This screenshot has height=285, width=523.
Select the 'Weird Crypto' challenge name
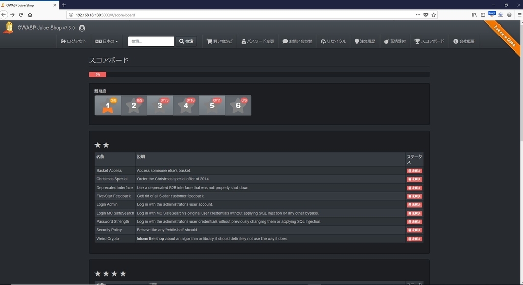(107, 239)
